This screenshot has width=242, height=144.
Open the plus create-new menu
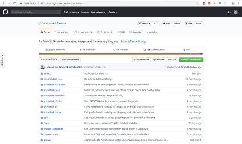[229, 12]
